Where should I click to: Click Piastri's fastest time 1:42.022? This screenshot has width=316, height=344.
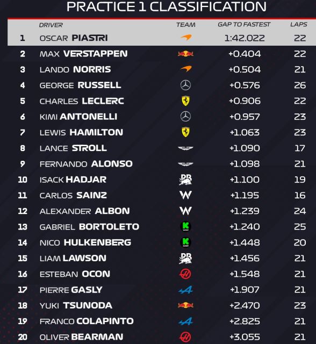click(245, 38)
